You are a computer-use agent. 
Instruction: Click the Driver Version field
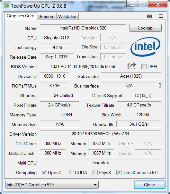click(101, 134)
